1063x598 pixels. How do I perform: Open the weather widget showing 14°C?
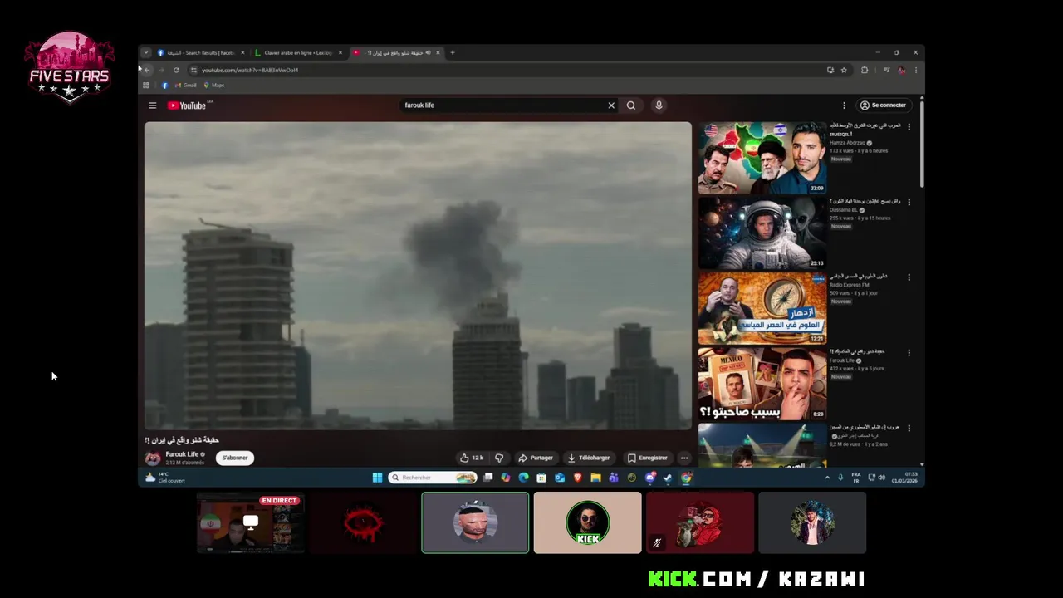[164, 478]
